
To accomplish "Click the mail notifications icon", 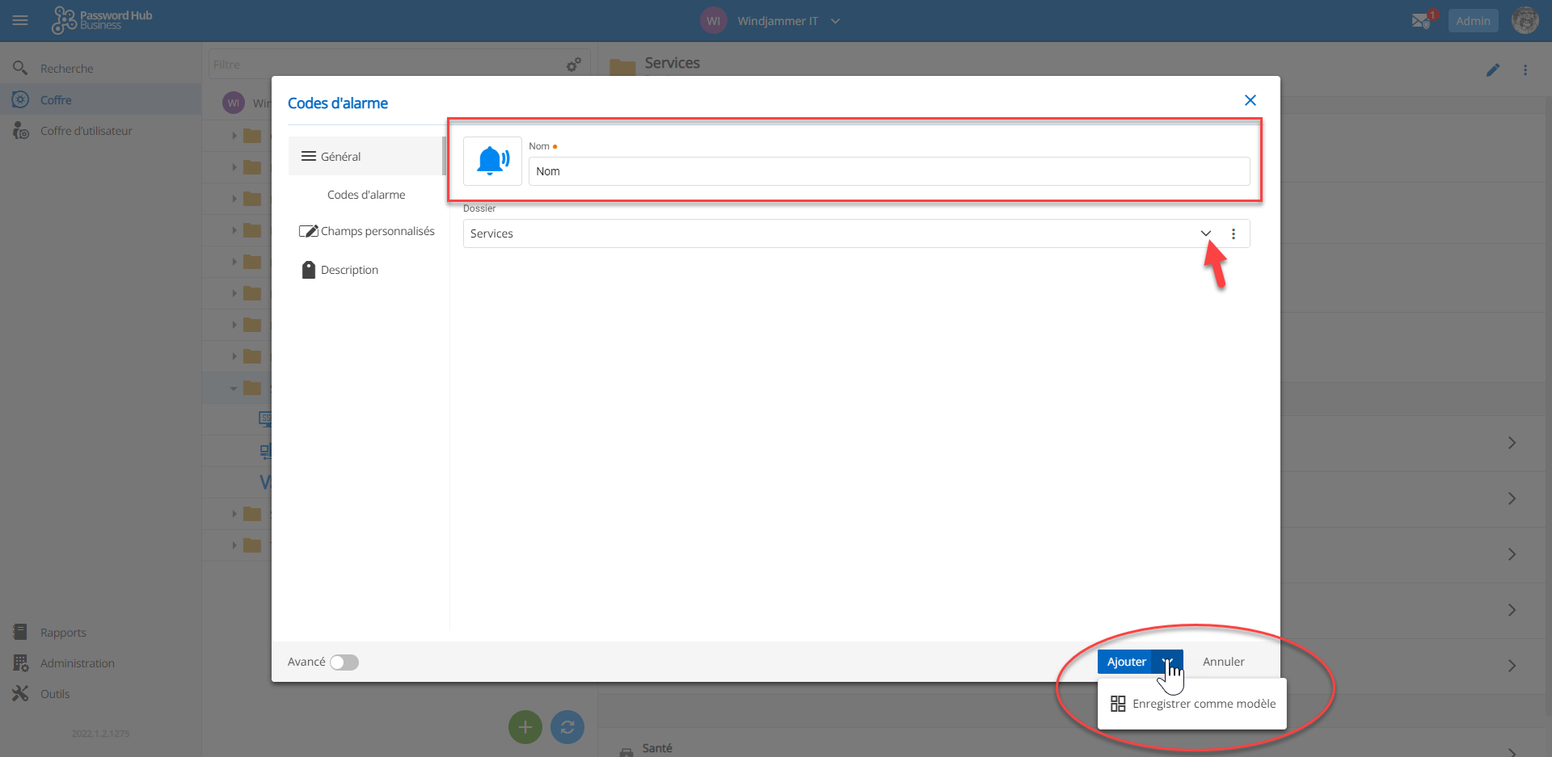I will pyautogui.click(x=1421, y=21).
